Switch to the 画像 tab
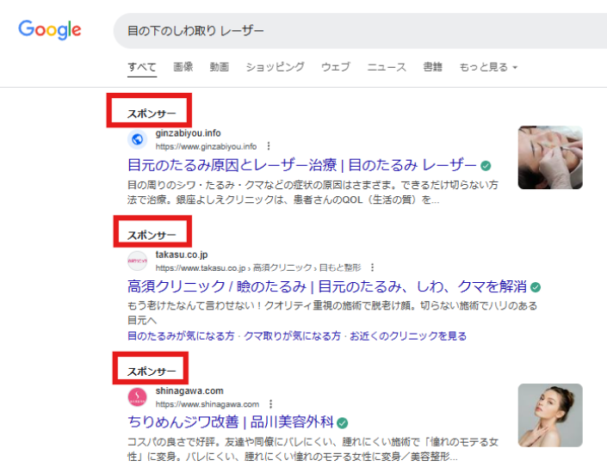 183,67
